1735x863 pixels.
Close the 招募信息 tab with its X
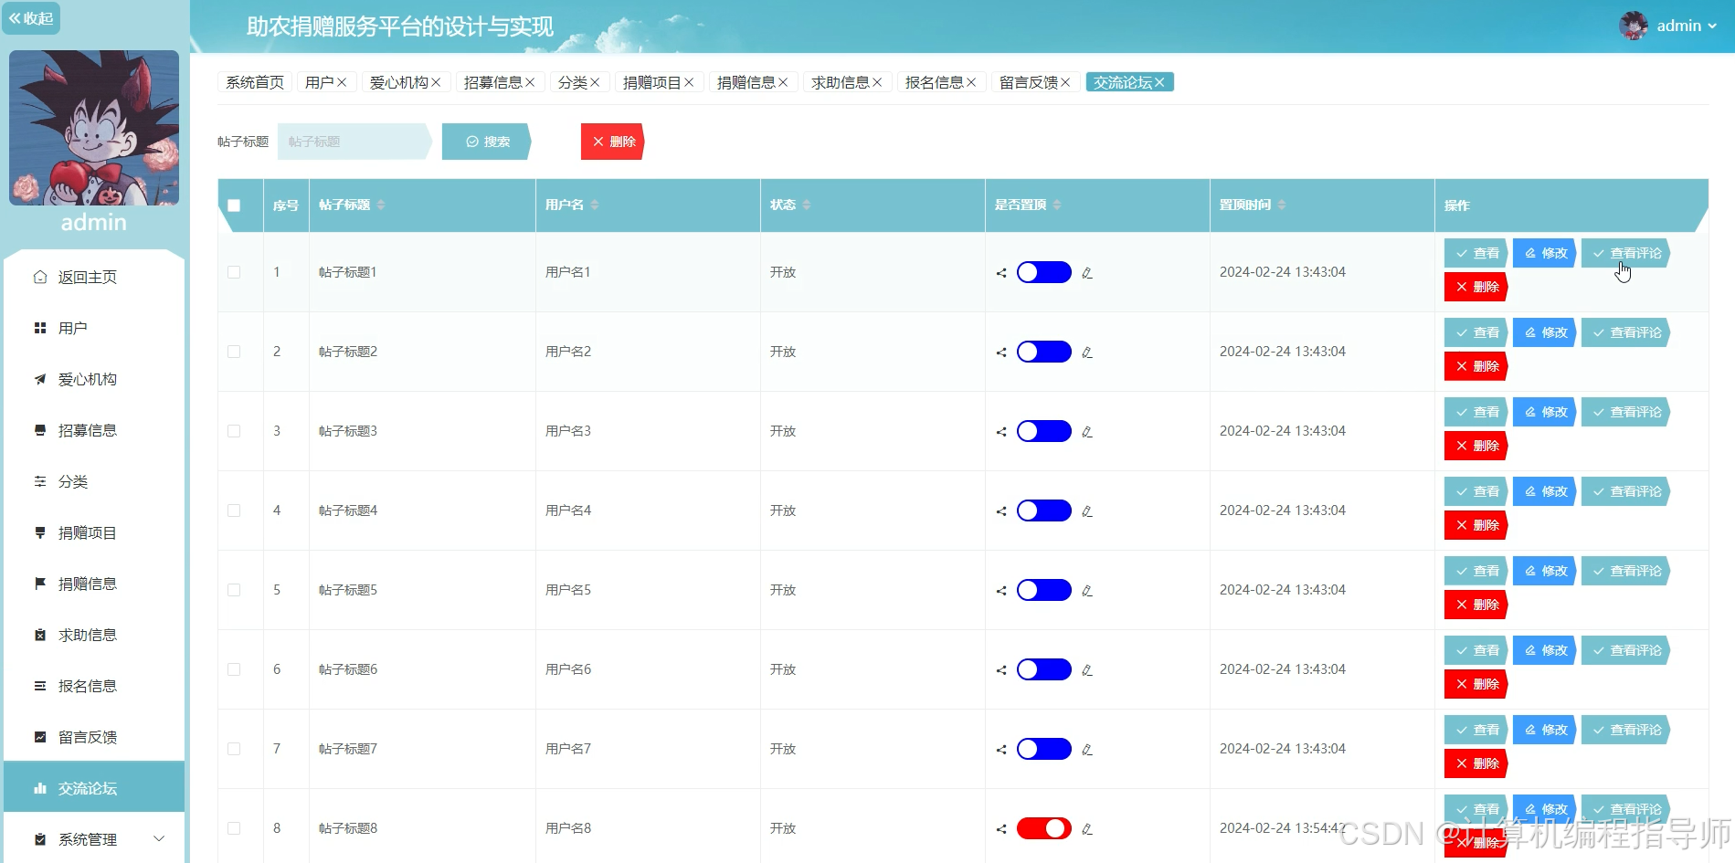tap(530, 82)
